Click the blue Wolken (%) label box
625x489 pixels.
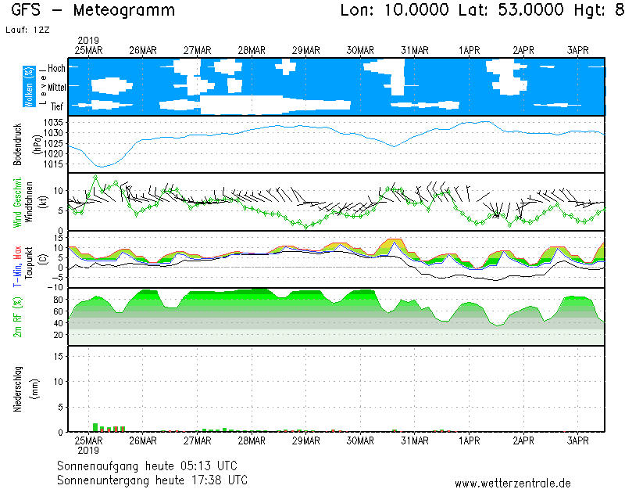tap(29, 86)
